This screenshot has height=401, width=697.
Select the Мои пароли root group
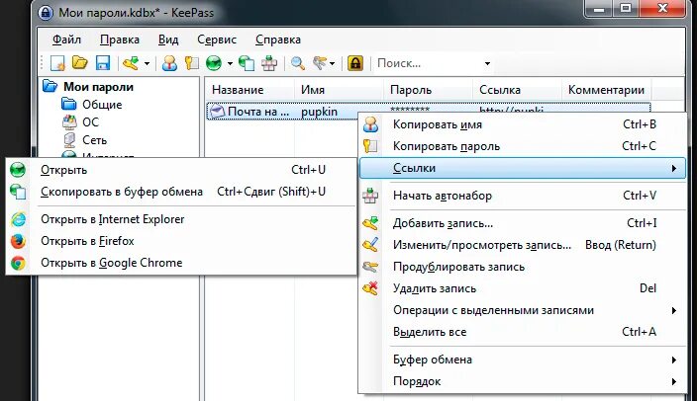[x=98, y=87]
